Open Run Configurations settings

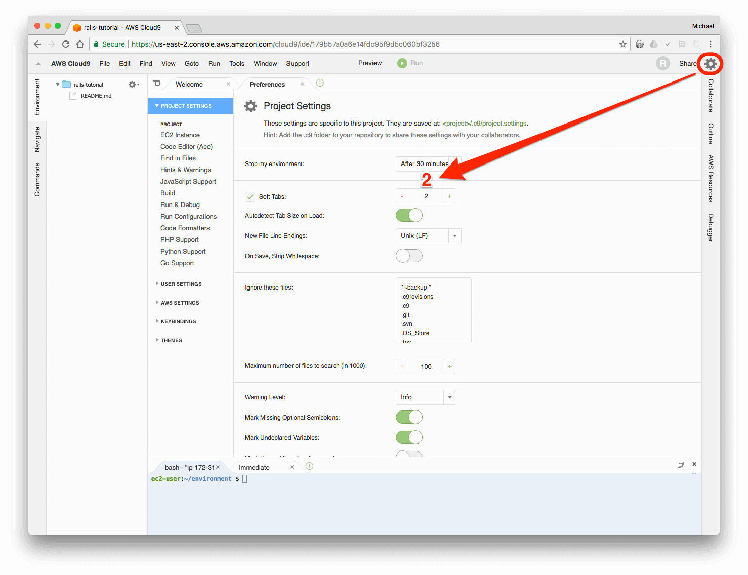[x=188, y=217]
